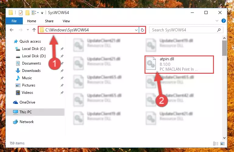Open Videos in navigation pane
This screenshot has height=152, width=234.
24,93
